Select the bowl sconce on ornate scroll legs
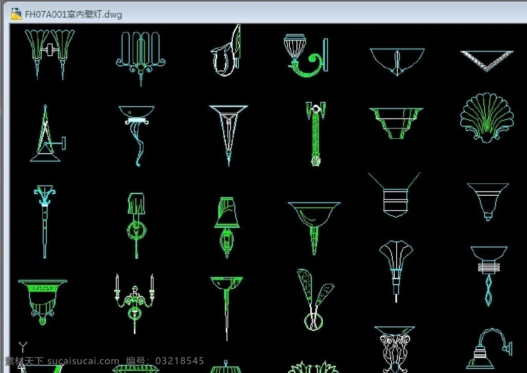 [x=395, y=349]
